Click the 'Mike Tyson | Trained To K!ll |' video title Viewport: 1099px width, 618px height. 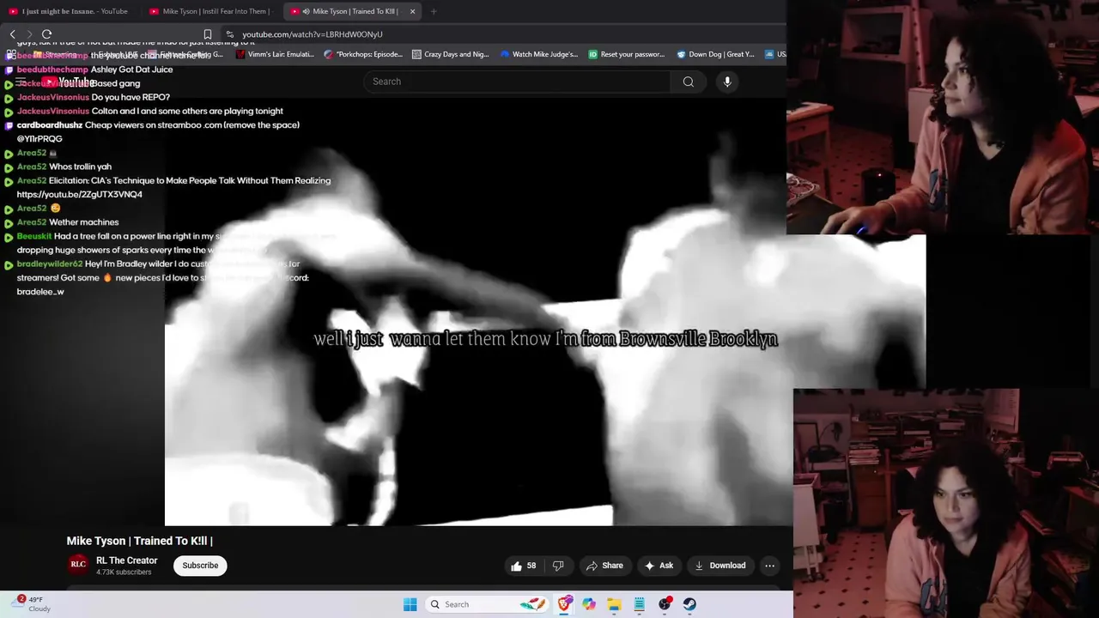(140, 541)
